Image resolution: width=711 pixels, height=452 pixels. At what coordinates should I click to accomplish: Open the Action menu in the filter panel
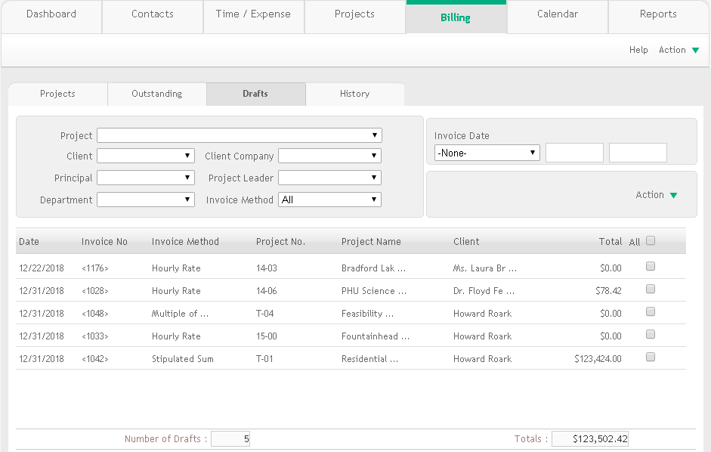coord(656,194)
